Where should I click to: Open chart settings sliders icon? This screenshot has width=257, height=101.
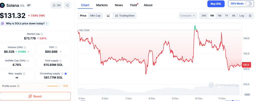coord(250,16)
